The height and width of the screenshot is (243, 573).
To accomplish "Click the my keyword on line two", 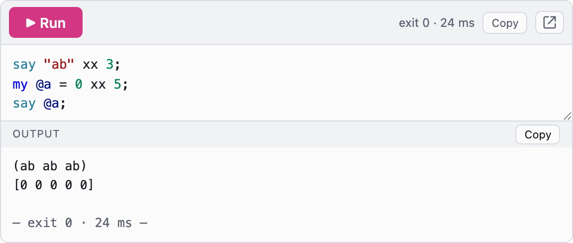I will (x=20, y=85).
